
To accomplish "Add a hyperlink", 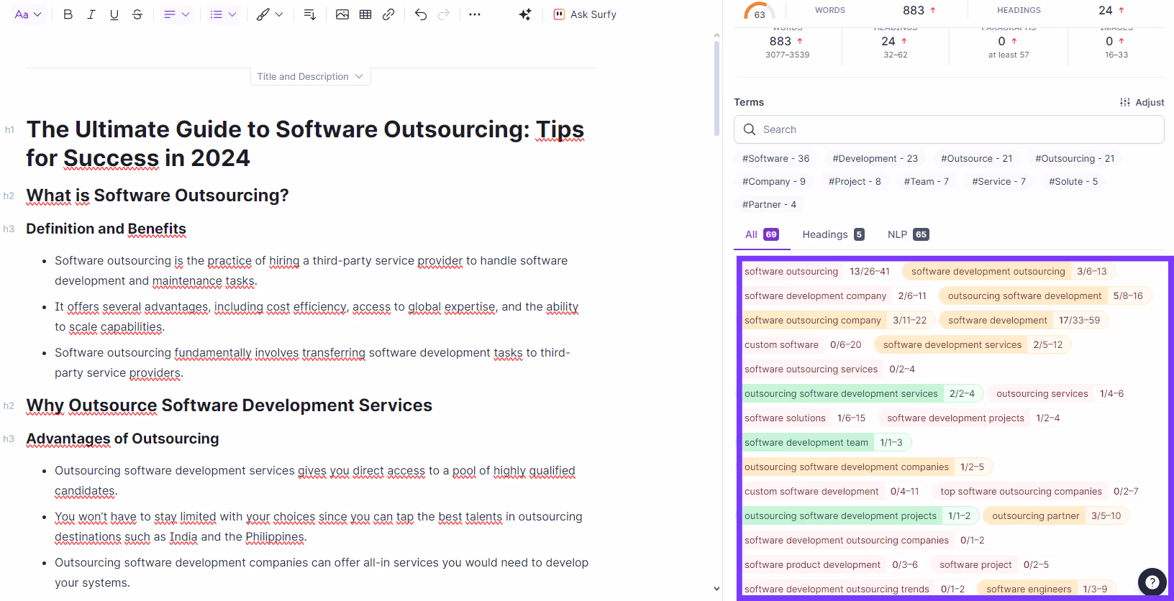I will point(388,14).
